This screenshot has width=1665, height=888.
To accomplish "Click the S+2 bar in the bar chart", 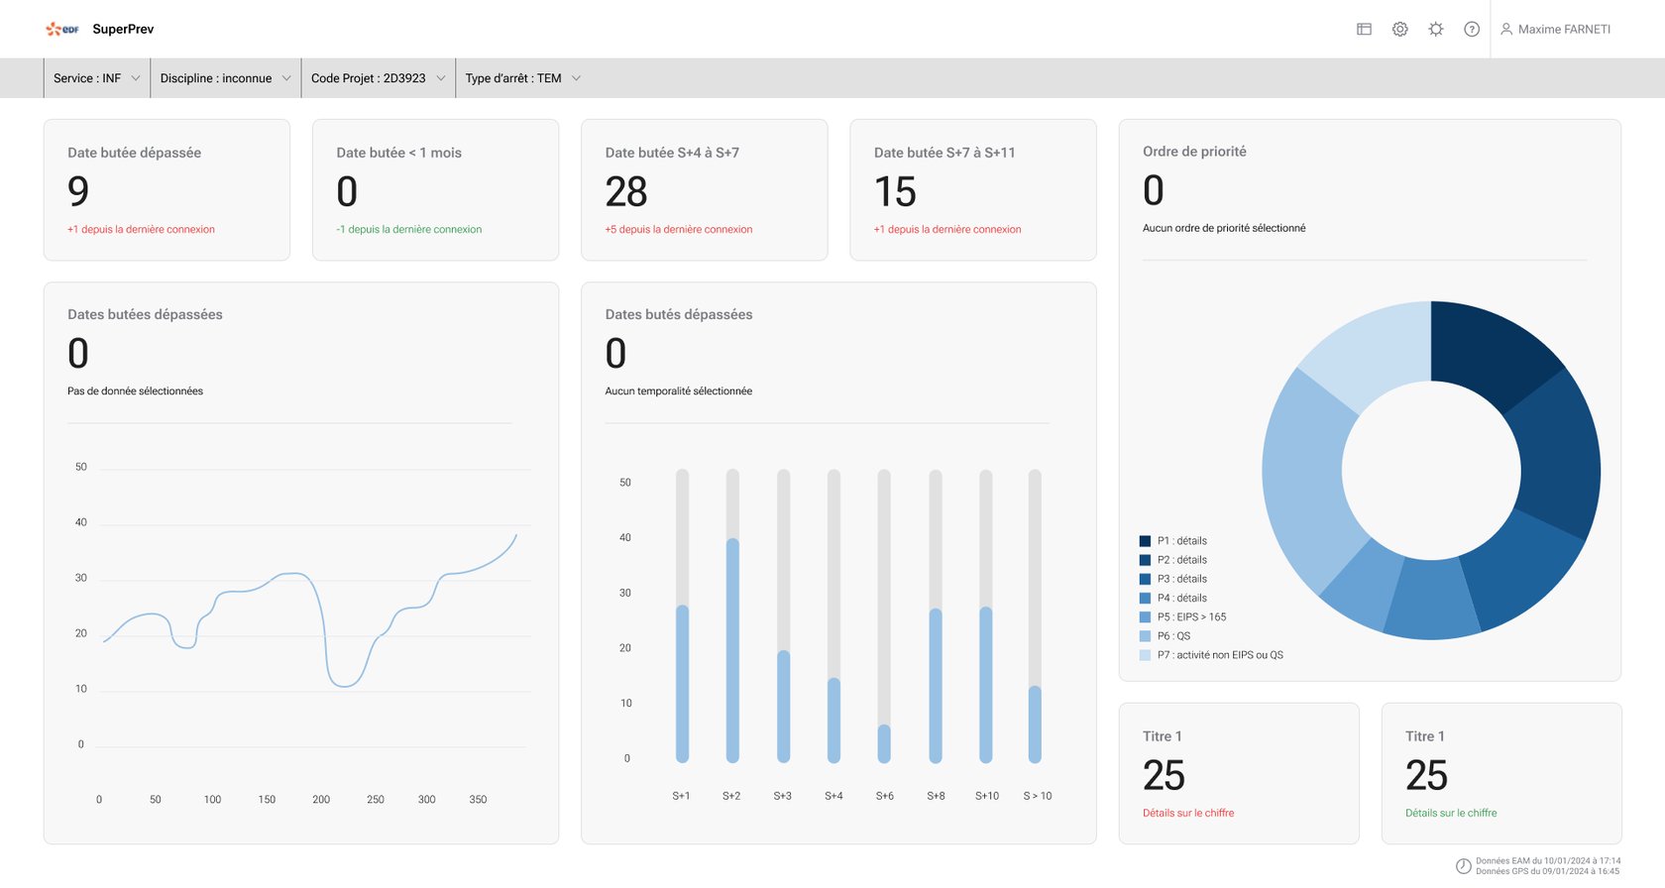I will click(x=732, y=649).
